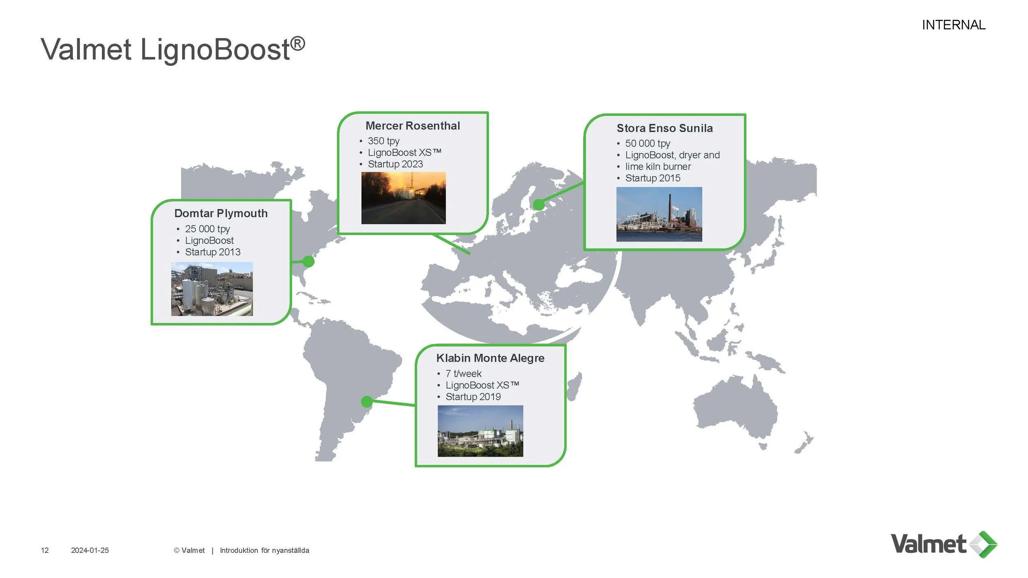Click the Klabin Monte Alegre heading
Screen dimensions: 1028x578
[490, 358]
